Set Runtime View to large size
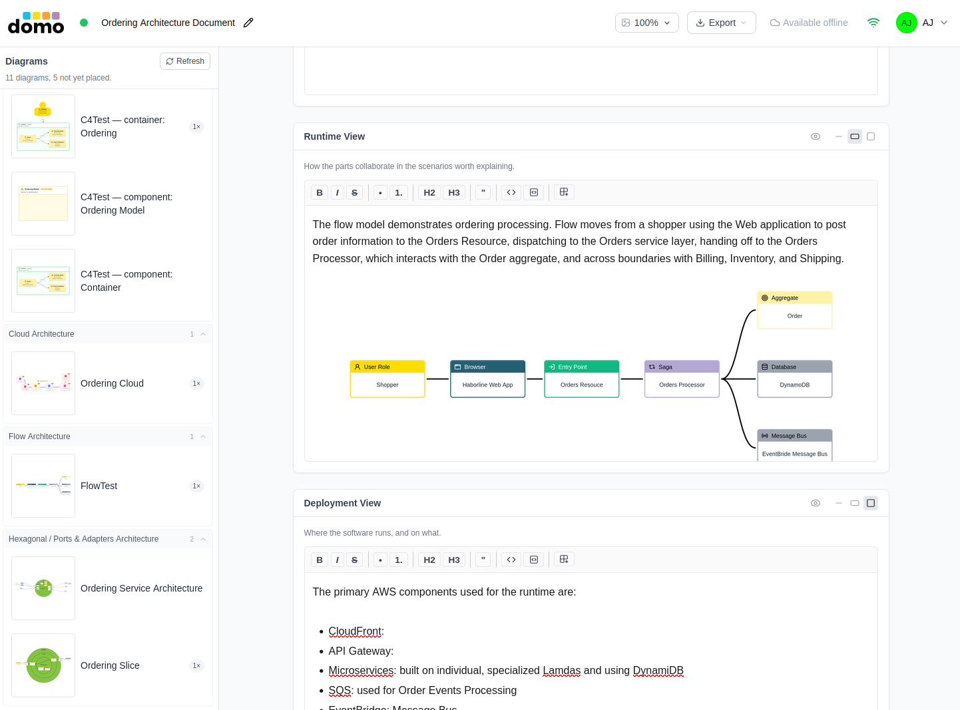Image resolution: width=960 pixels, height=710 pixels. coord(871,136)
